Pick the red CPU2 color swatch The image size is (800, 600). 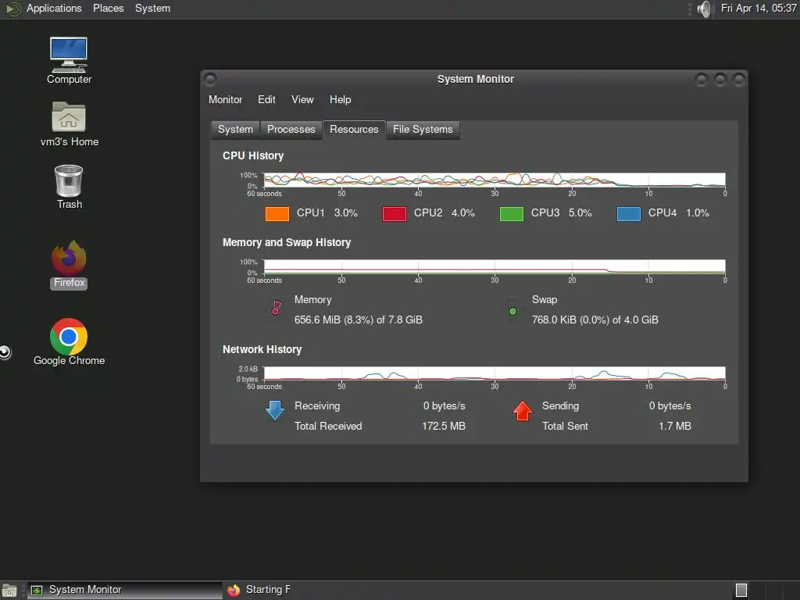(x=395, y=214)
